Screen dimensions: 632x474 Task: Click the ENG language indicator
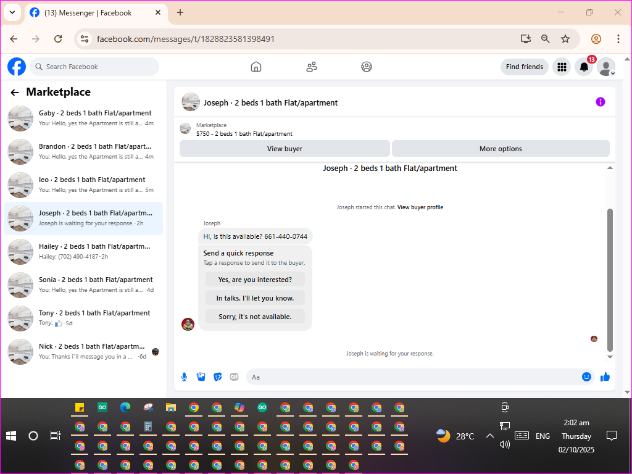coord(543,436)
